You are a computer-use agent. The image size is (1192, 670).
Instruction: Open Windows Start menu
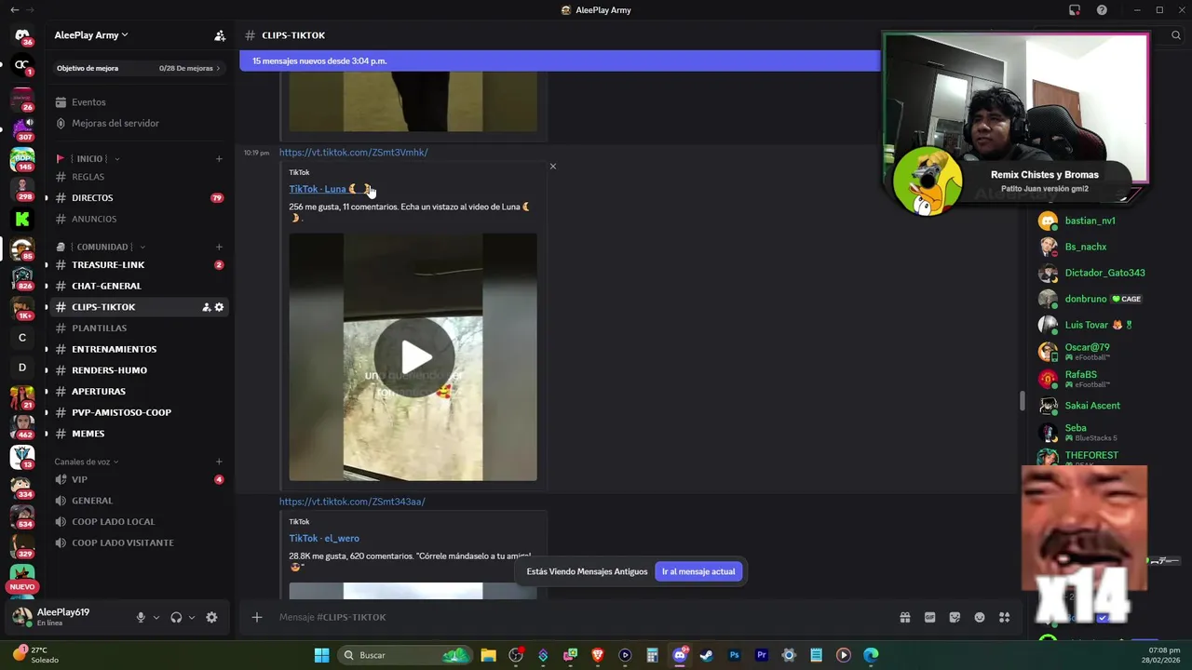pyautogui.click(x=321, y=655)
